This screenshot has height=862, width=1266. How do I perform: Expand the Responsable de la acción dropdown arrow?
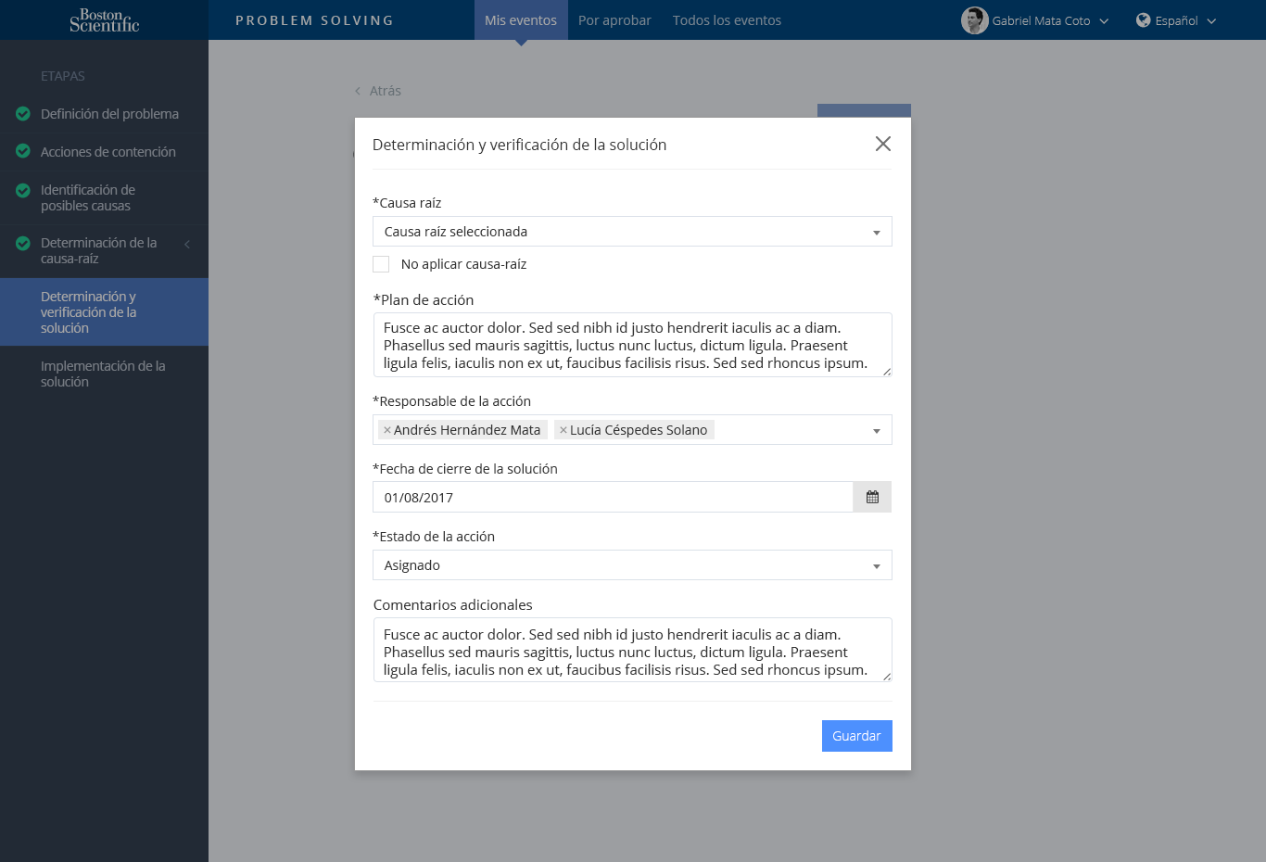tap(877, 431)
